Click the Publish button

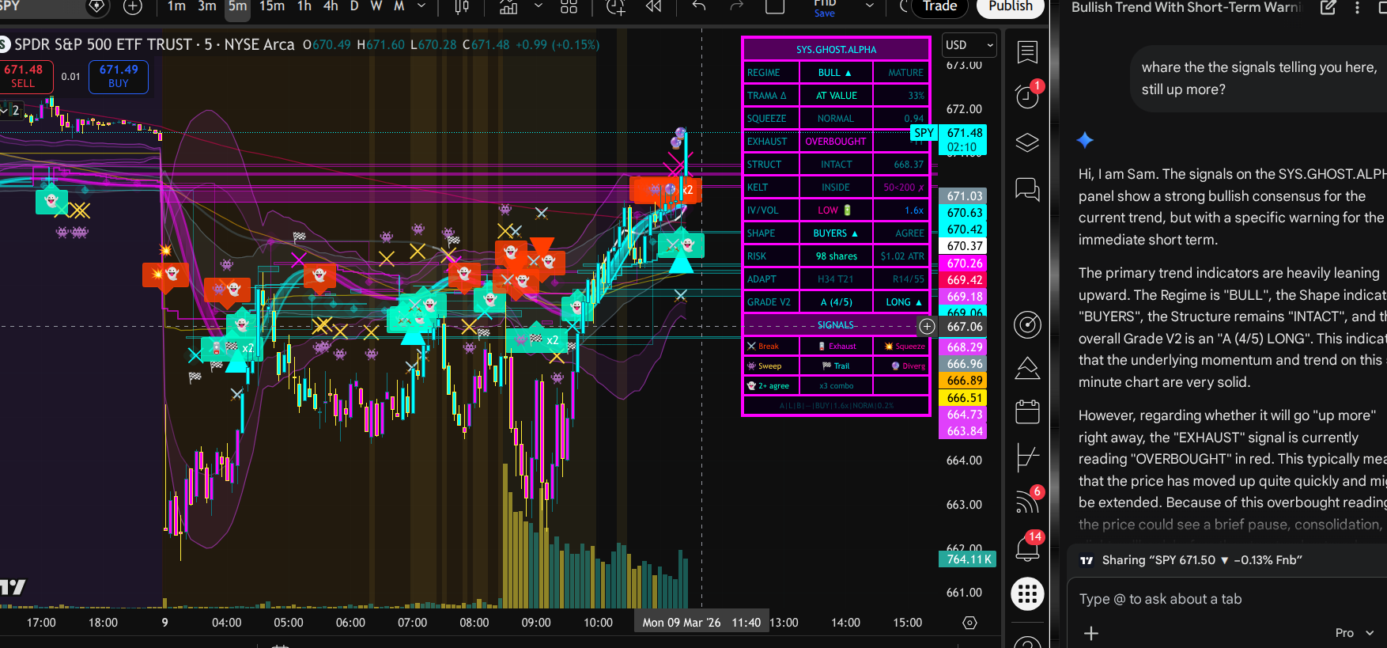tap(1011, 6)
